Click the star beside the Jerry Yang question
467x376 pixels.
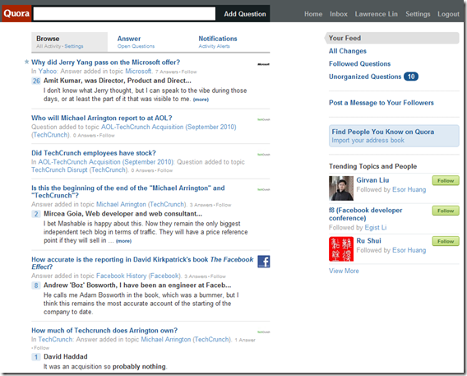click(26, 62)
